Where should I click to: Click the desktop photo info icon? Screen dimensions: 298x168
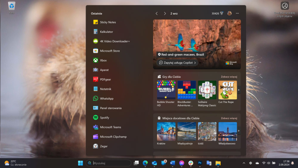[x=285, y=6]
